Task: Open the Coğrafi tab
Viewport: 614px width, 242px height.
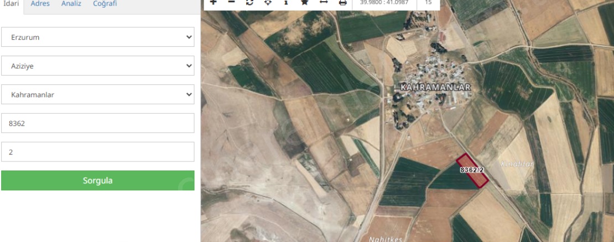Action: (x=105, y=4)
